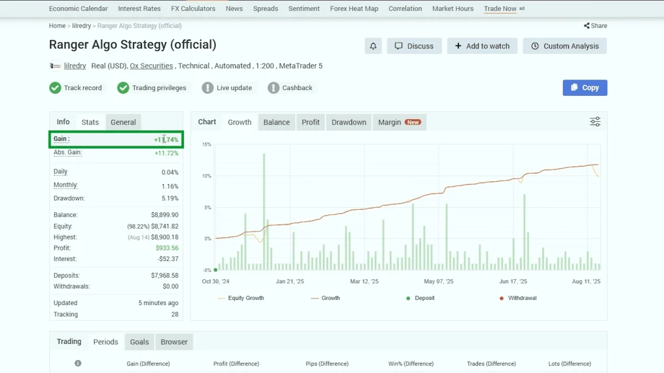Open the Periods tab
Viewport: 664px width, 373px height.
click(105, 342)
